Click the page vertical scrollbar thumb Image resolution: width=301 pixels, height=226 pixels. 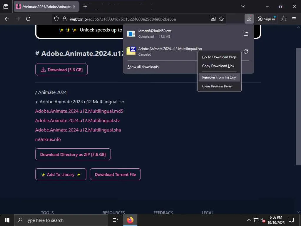[298, 106]
